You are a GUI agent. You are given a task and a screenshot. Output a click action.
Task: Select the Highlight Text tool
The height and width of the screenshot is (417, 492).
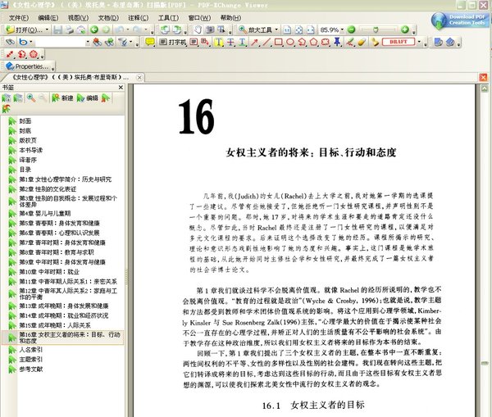click(219, 42)
